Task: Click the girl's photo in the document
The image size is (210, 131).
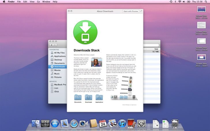Action: click(97, 62)
